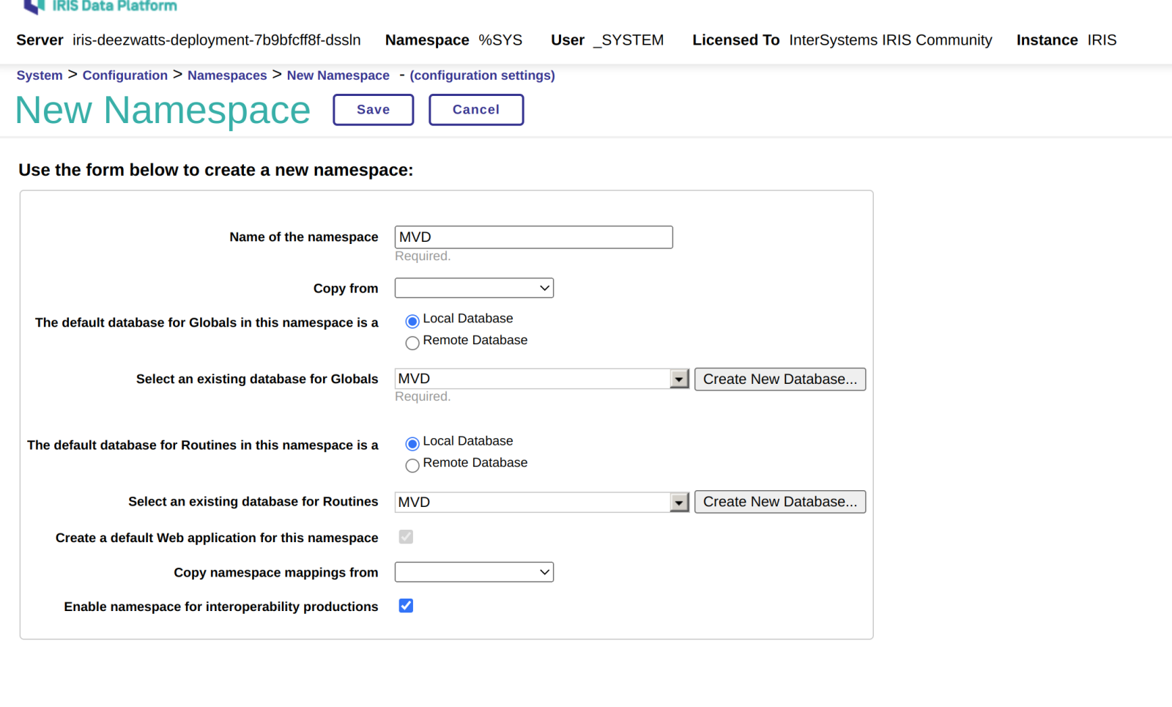
Task: Select Remote Database for Routines
Action: (x=412, y=465)
